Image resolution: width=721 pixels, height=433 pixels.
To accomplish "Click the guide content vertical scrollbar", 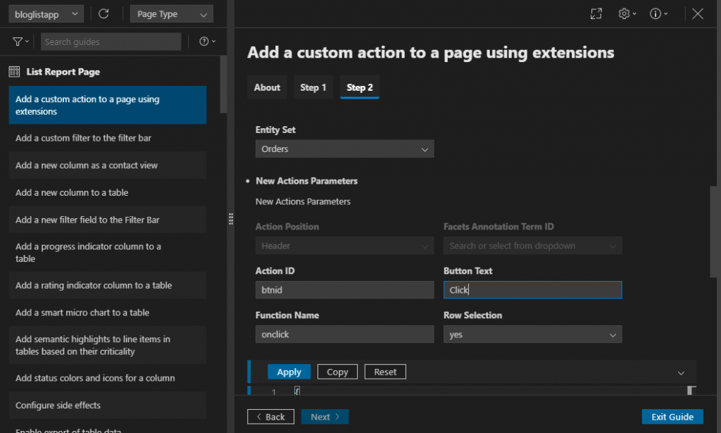I will [x=713, y=232].
